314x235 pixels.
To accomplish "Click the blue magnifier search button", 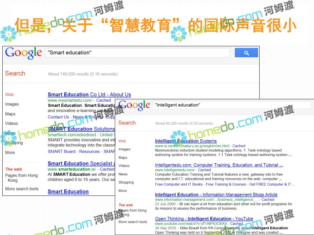I will pos(246,53).
